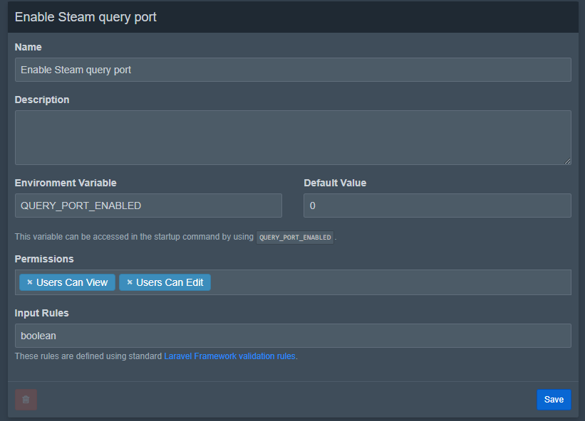Click the Permissions section label
585x421 pixels.
click(39, 258)
